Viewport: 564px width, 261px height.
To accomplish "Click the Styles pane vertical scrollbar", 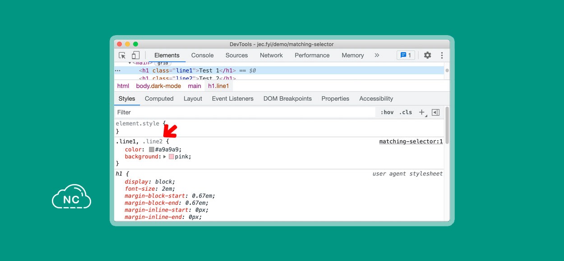I will pos(447,126).
